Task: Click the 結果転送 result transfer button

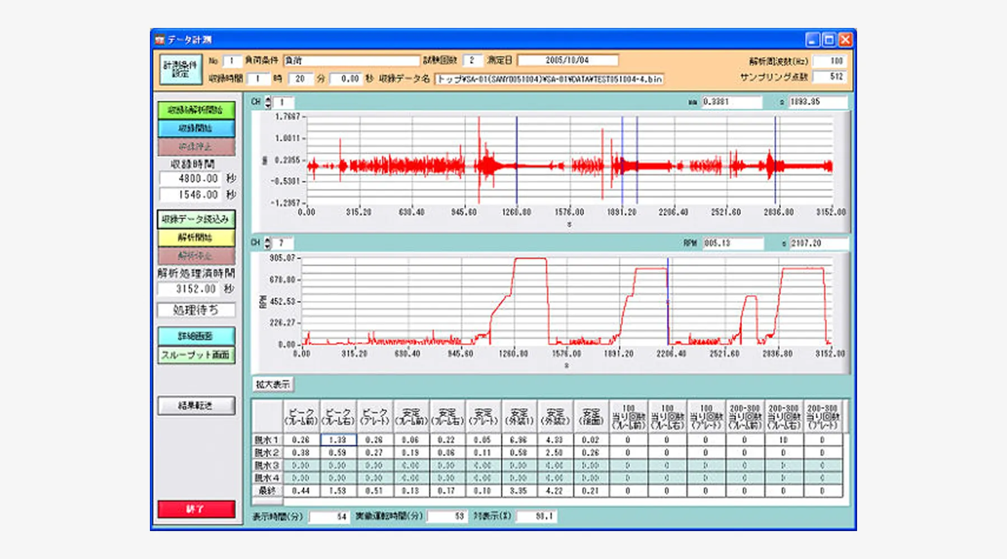Action: (196, 406)
